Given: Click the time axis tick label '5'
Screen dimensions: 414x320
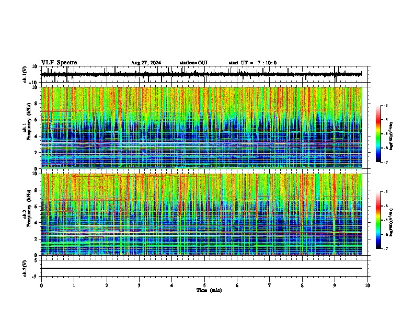Looking at the screenshot, I should click(204, 285).
